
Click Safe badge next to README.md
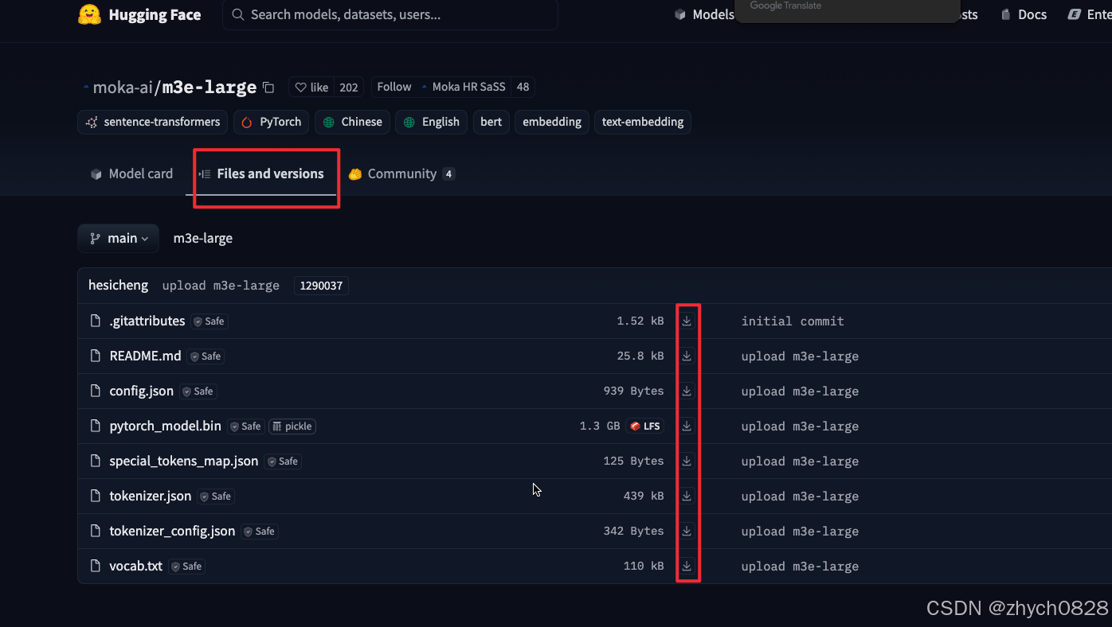[206, 356]
